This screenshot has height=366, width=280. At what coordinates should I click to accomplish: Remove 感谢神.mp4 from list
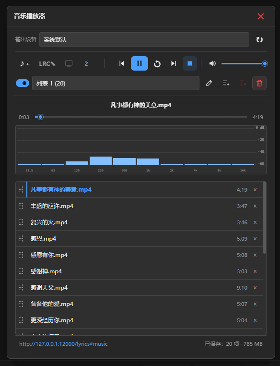pyautogui.click(x=255, y=271)
